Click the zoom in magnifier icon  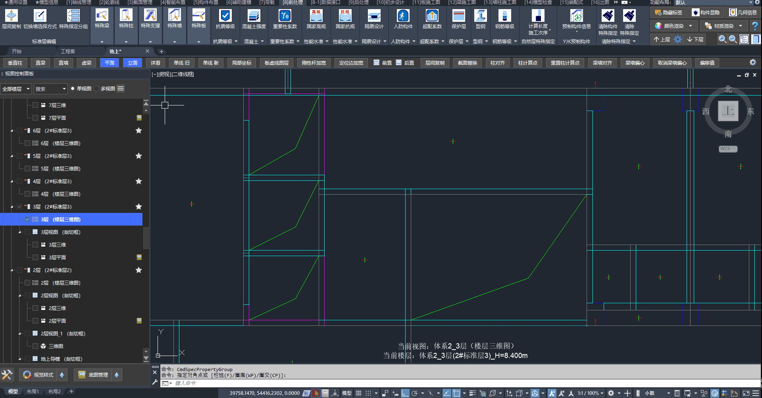click(x=722, y=39)
